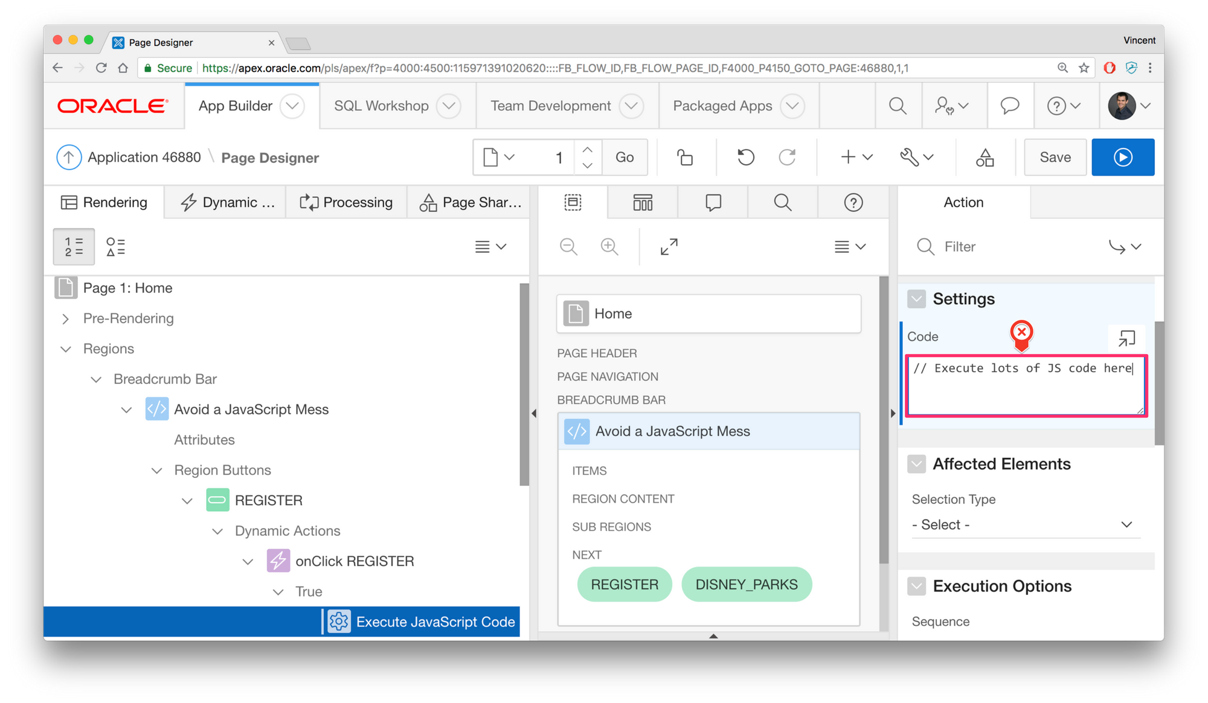Open the Shared Components icon
This screenshot has width=1208, height=703.
coord(985,157)
